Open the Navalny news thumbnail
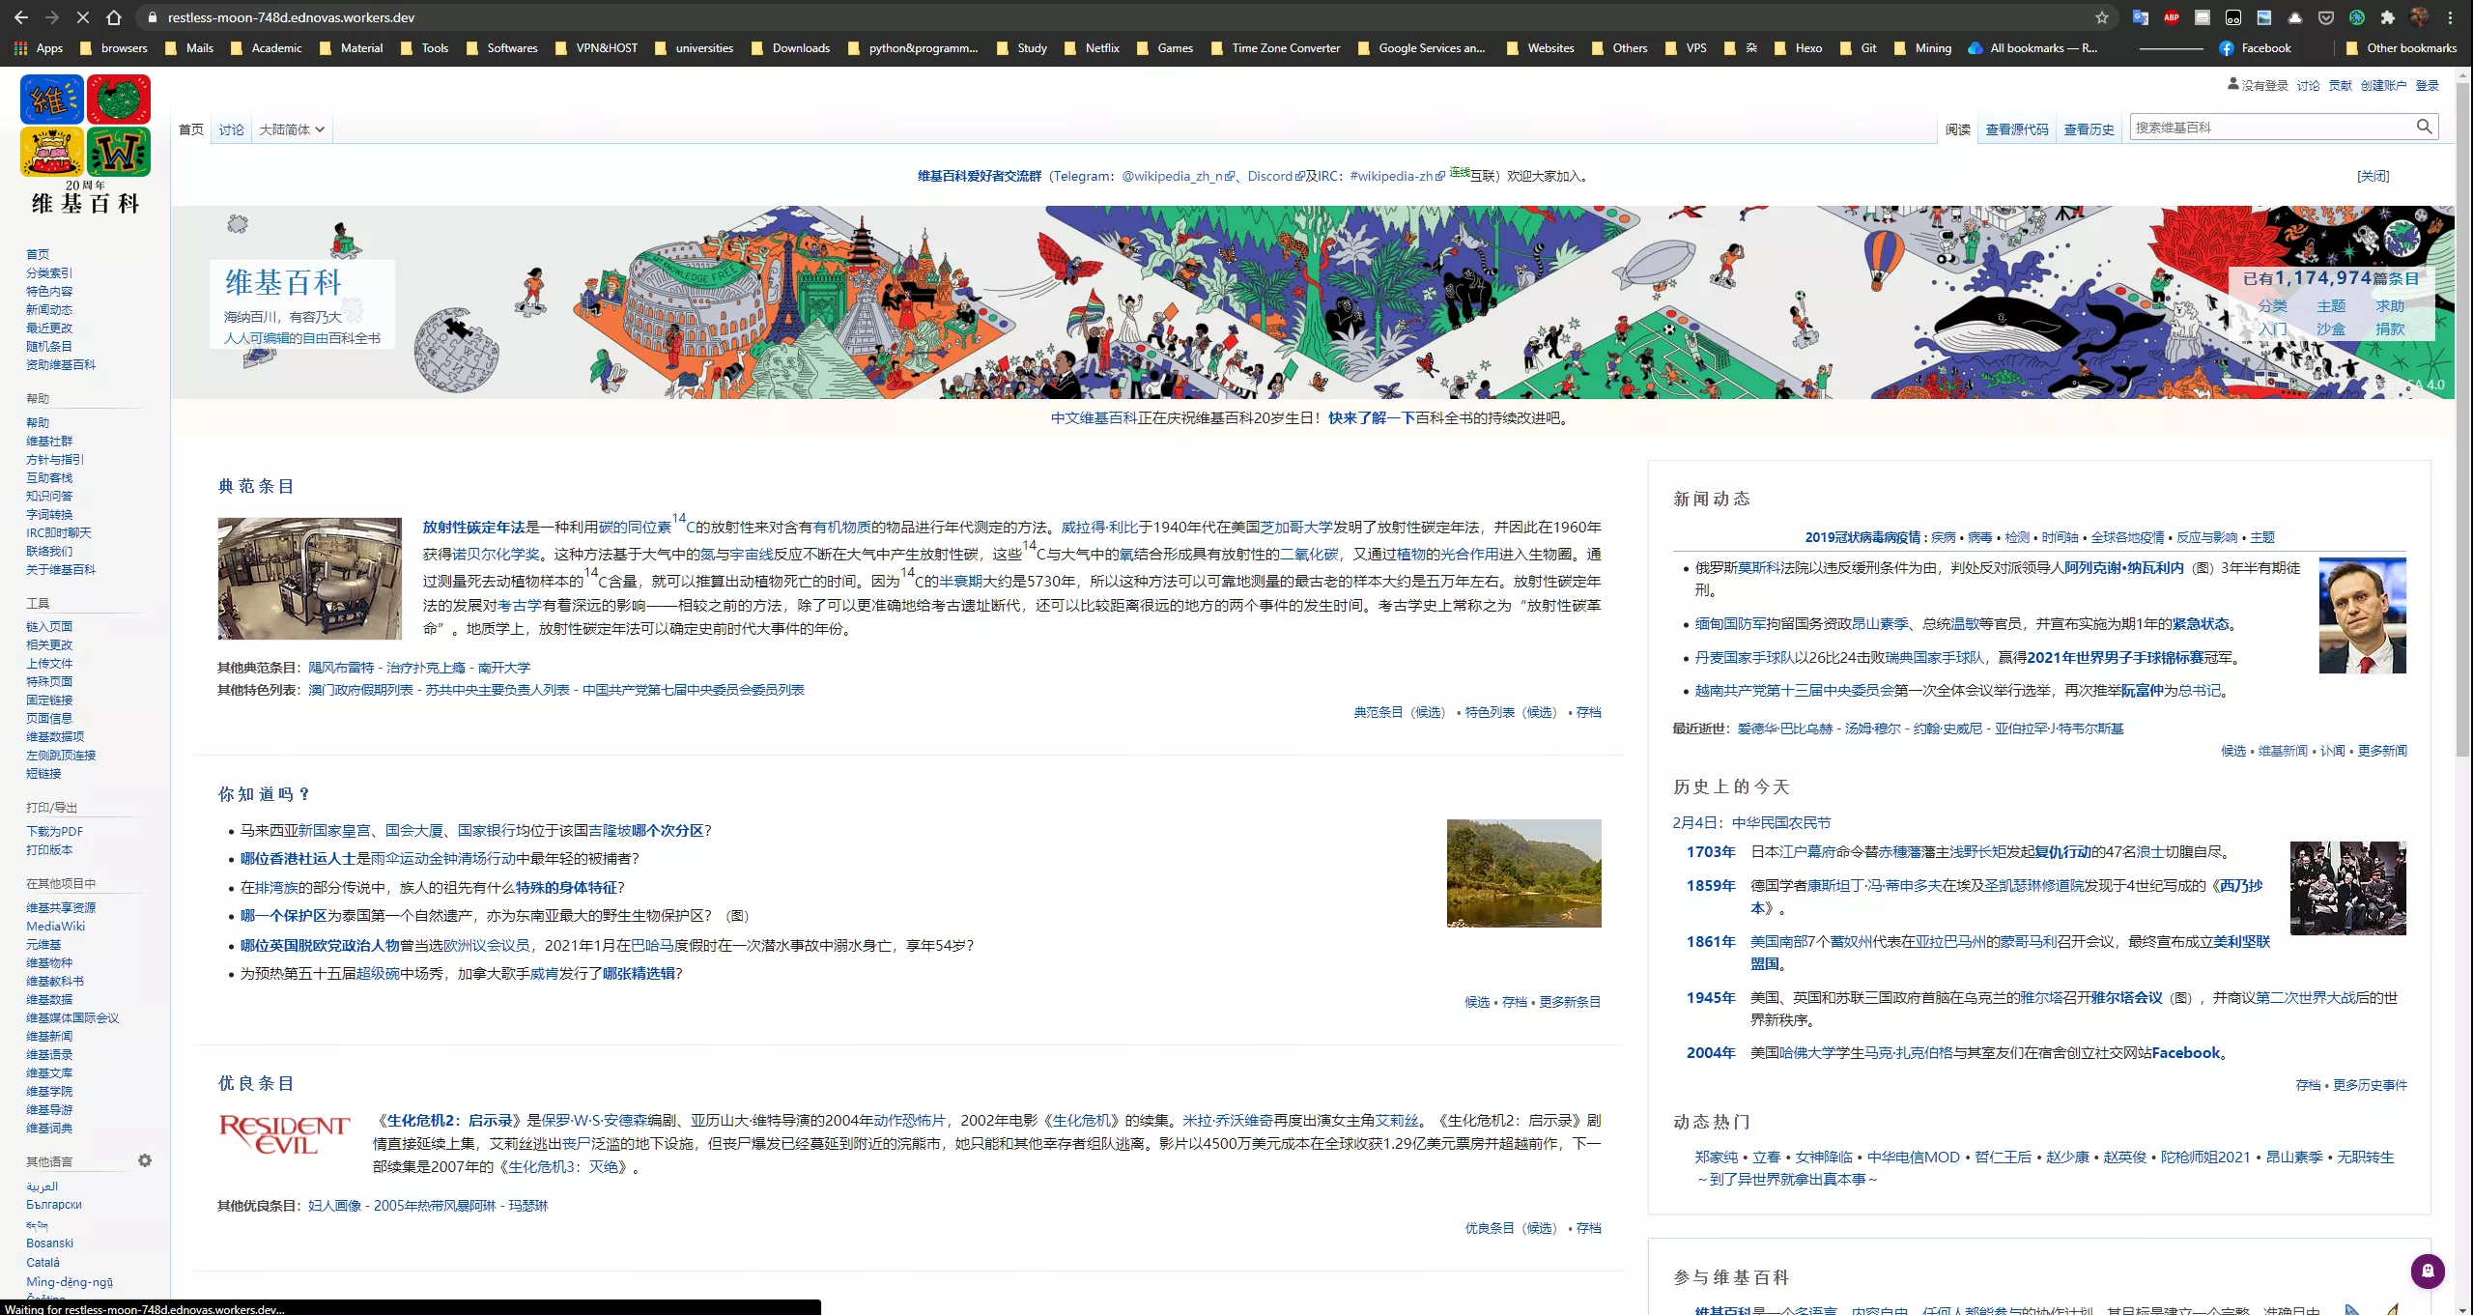Viewport: 2473px width, 1315px height. (2362, 615)
